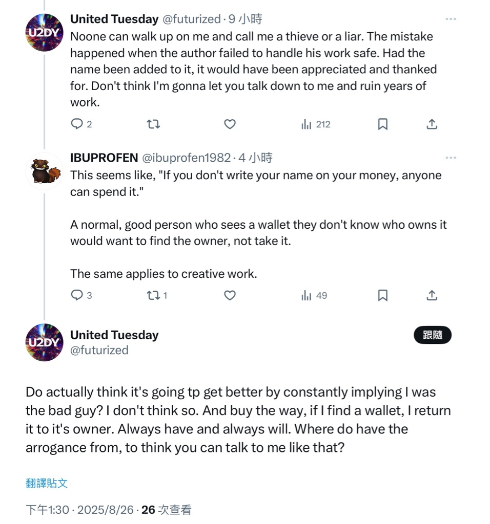Bookmark United Tuesday's first tweet
Image resolution: width=490 pixels, height=524 pixels.
click(382, 124)
